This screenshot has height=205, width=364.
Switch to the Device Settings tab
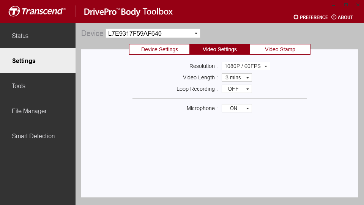[159, 49]
